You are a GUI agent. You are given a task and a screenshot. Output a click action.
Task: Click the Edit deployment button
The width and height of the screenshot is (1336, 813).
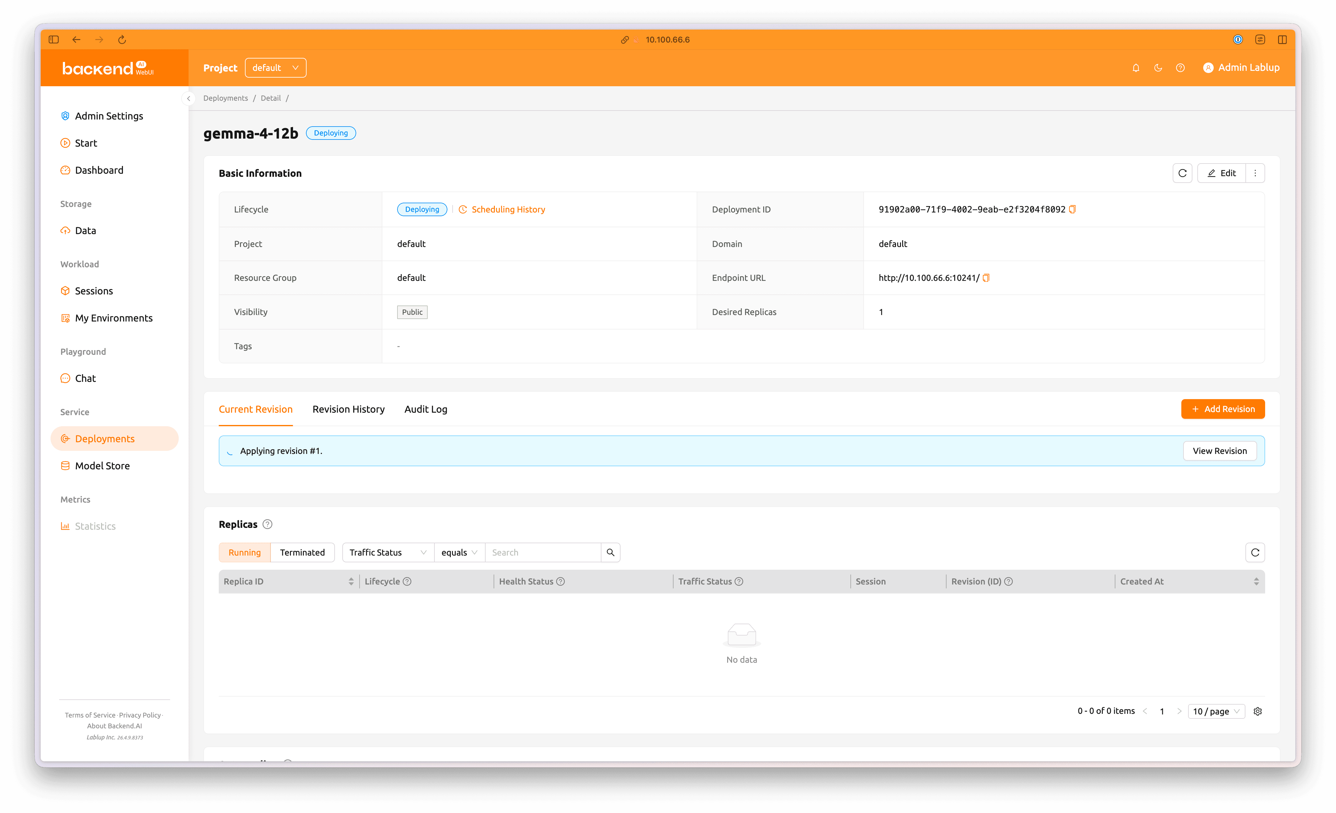pos(1222,173)
